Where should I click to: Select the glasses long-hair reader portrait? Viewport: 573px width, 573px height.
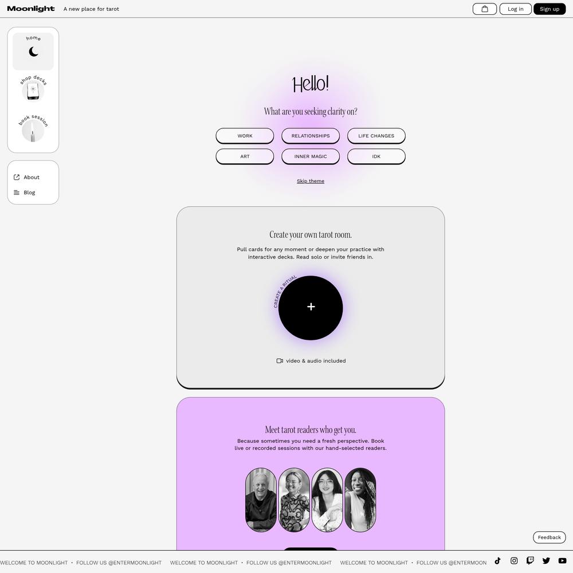click(x=327, y=500)
